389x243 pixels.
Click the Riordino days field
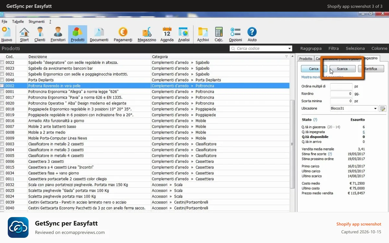[x=341, y=94]
